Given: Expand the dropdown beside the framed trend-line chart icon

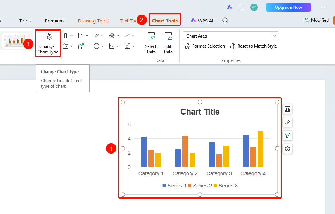Looking at the screenshot, I should (133, 36).
